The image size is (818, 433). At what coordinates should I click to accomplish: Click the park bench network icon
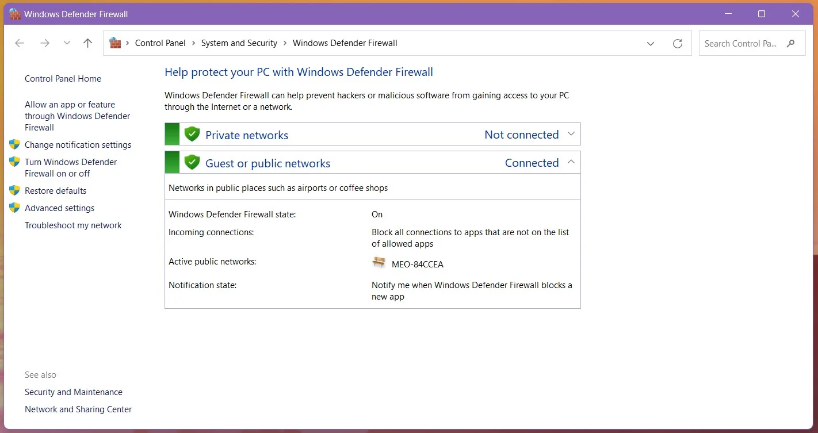(379, 263)
